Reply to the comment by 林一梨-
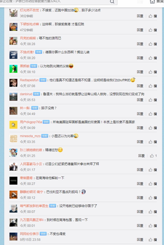Viewport: 164px width, 245px height. click(x=140, y=114)
